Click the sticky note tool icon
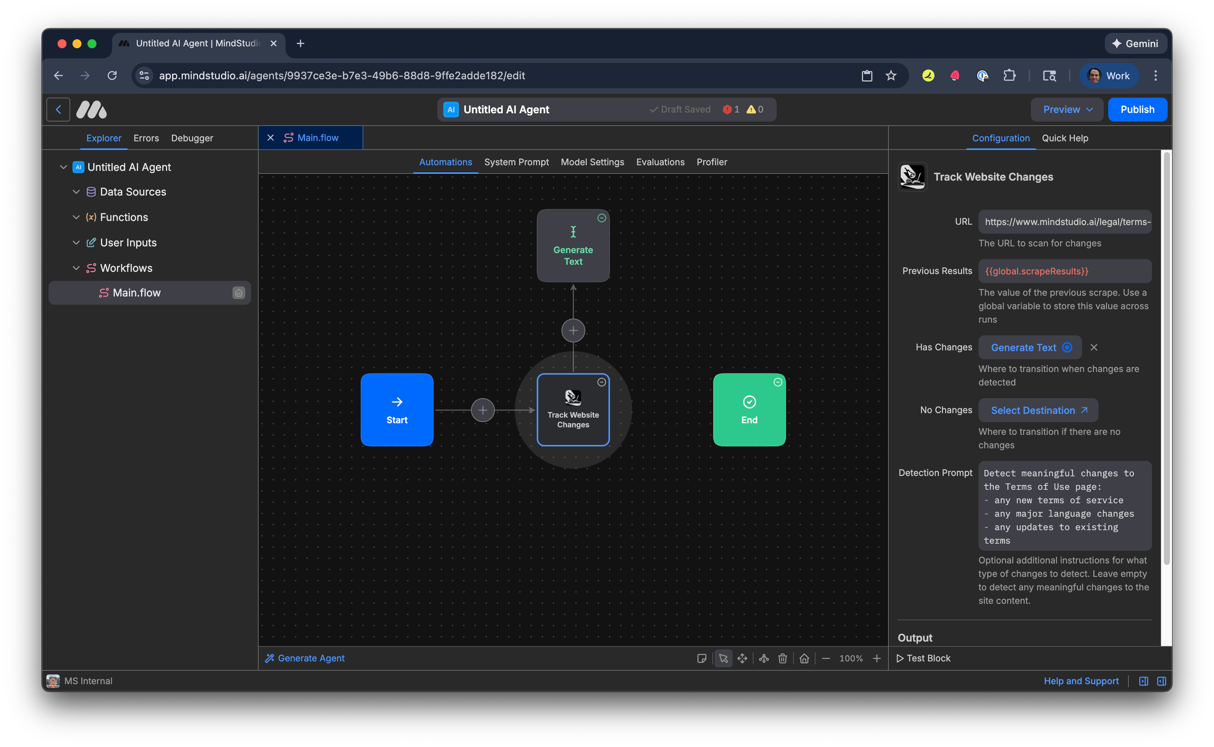 tap(701, 658)
